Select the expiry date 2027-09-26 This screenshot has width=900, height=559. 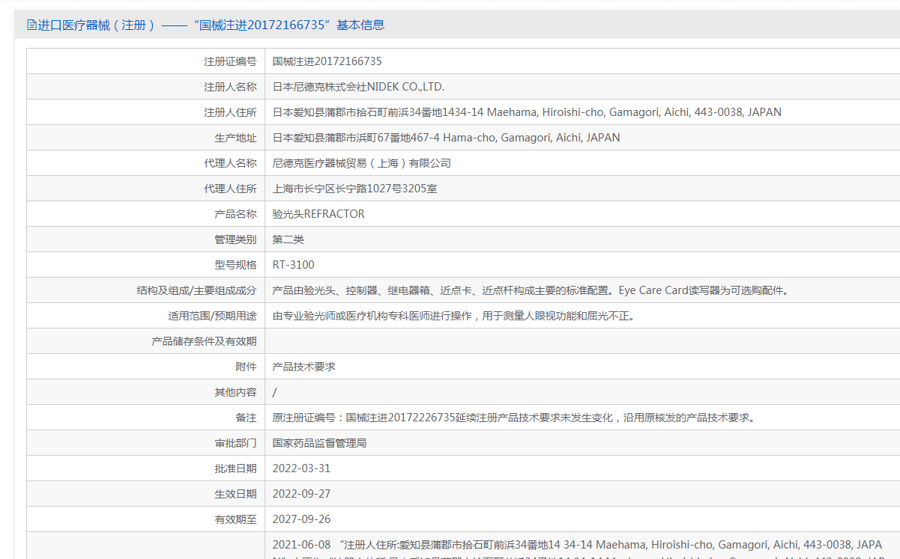(x=301, y=519)
